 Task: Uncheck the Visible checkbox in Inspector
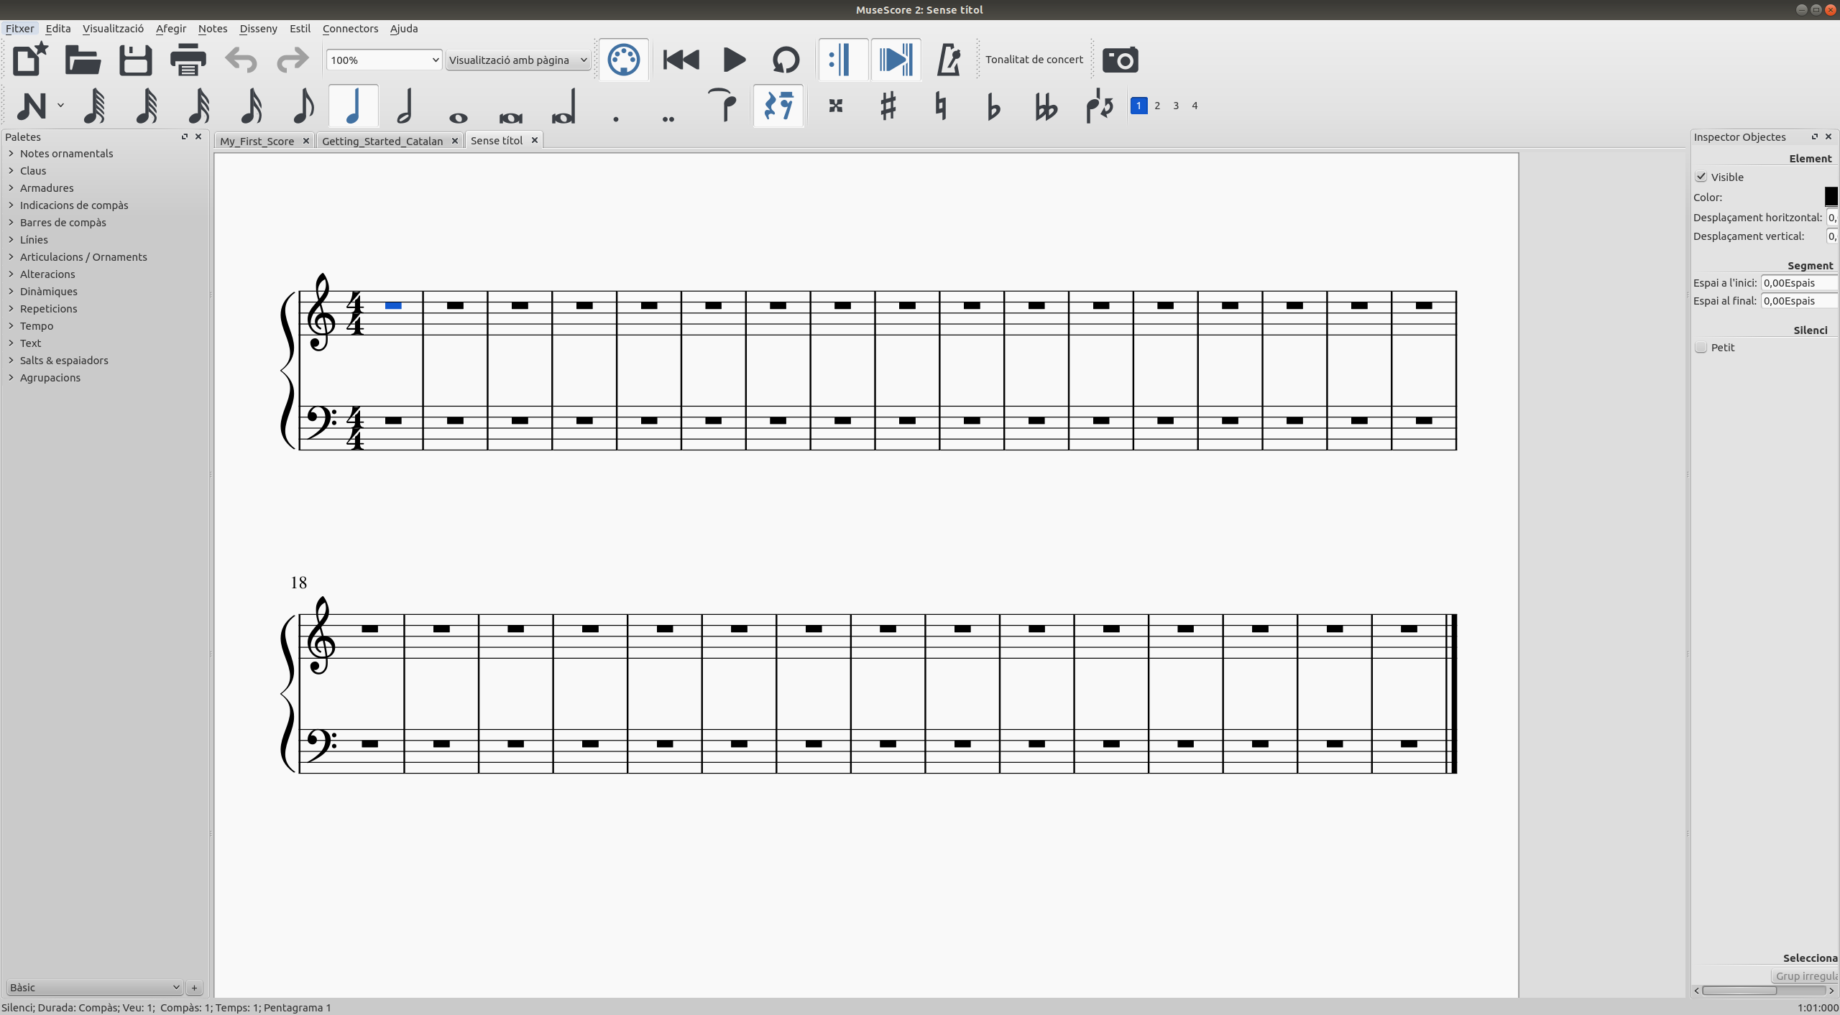(x=1701, y=177)
